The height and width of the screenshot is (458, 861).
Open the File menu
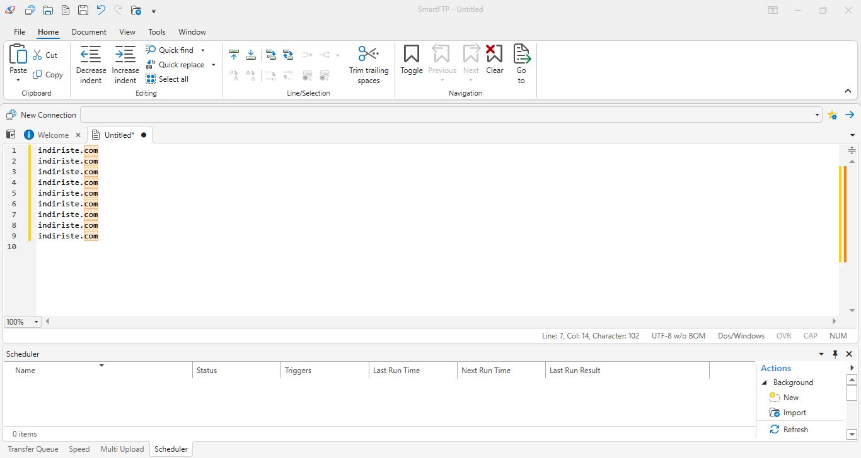(x=20, y=32)
